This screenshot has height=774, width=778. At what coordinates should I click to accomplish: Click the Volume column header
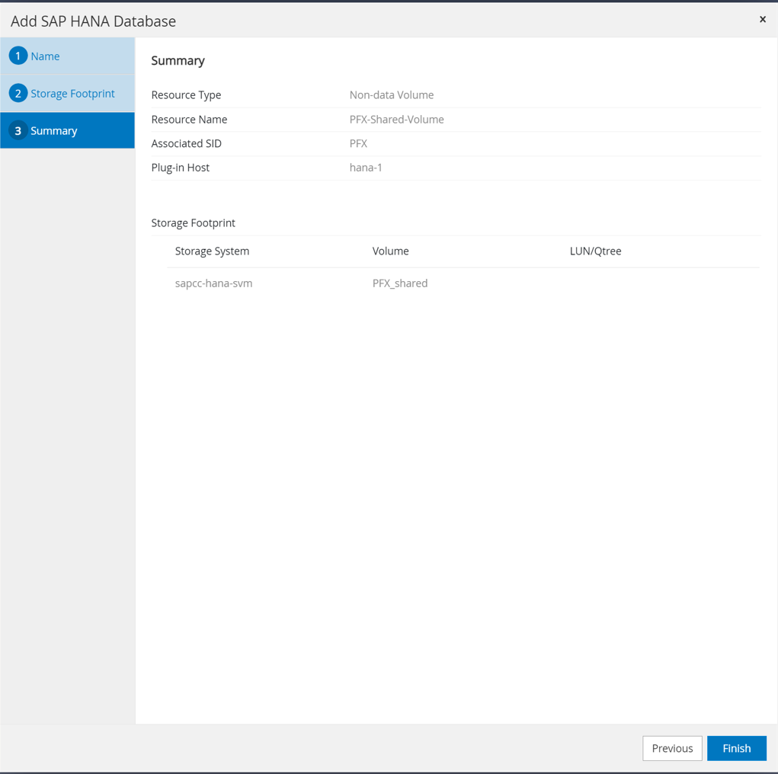(390, 251)
